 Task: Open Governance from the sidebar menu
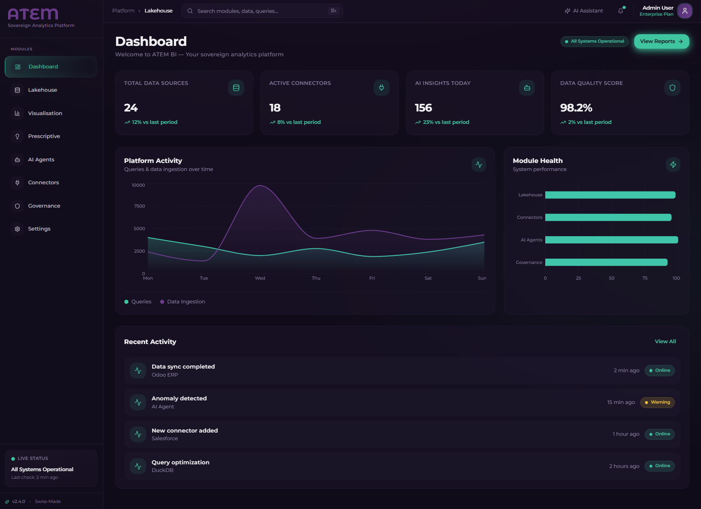point(44,206)
